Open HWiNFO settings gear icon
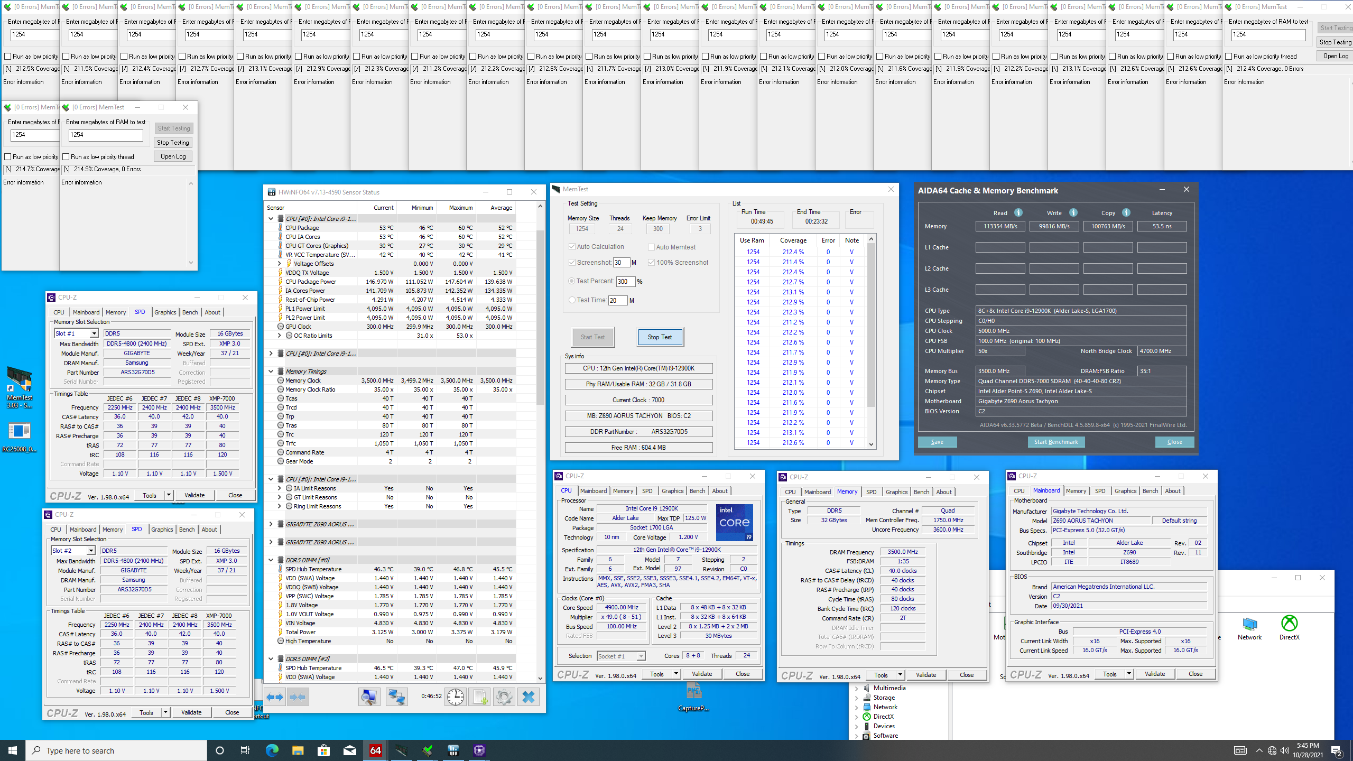This screenshot has width=1353, height=761. tap(504, 697)
